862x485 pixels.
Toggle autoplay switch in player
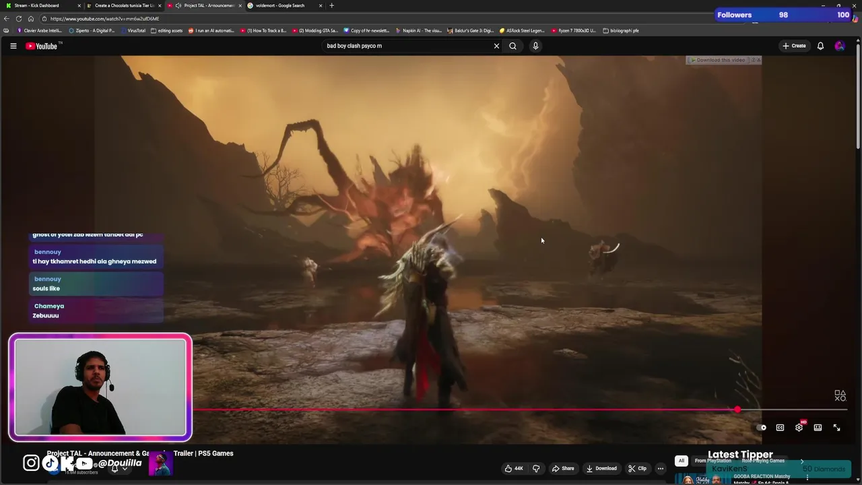pos(761,428)
